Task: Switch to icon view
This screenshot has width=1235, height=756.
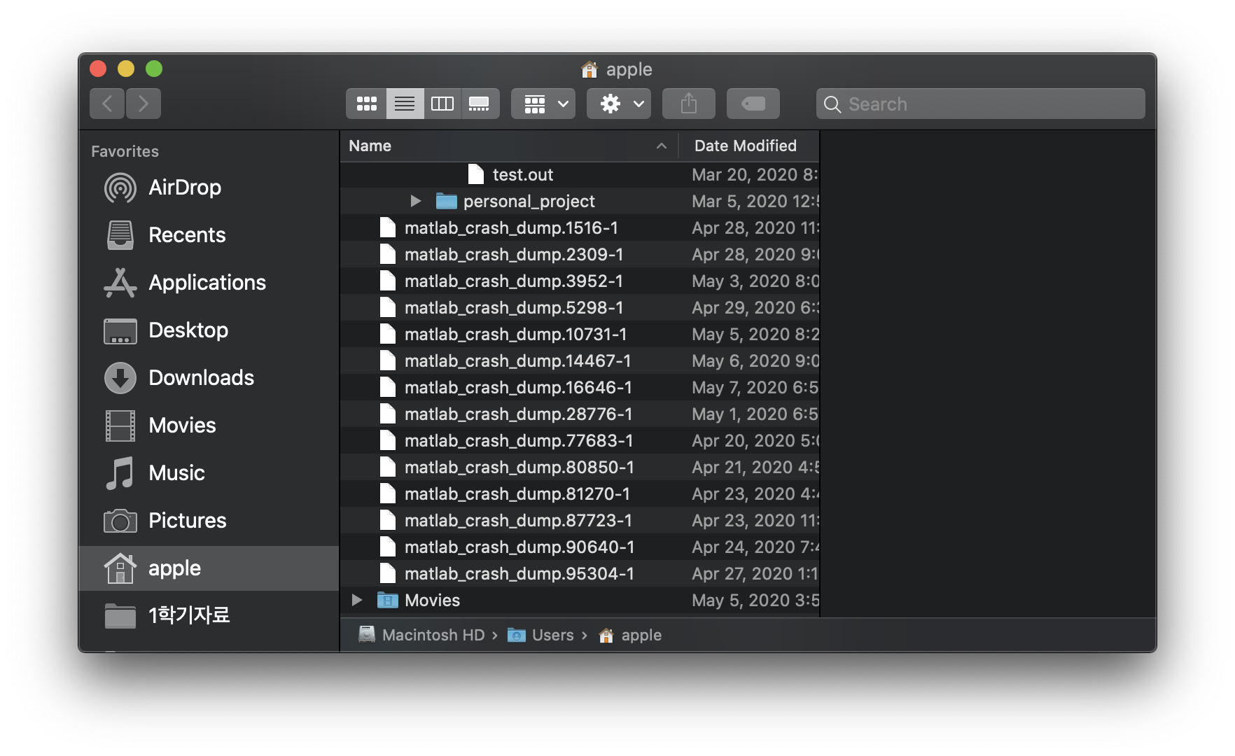Action: (x=366, y=104)
